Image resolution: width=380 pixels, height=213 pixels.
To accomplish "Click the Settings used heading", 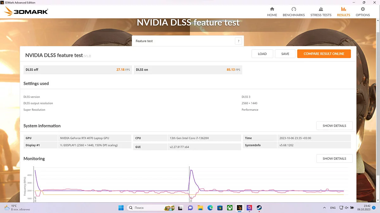I will click(x=36, y=84).
